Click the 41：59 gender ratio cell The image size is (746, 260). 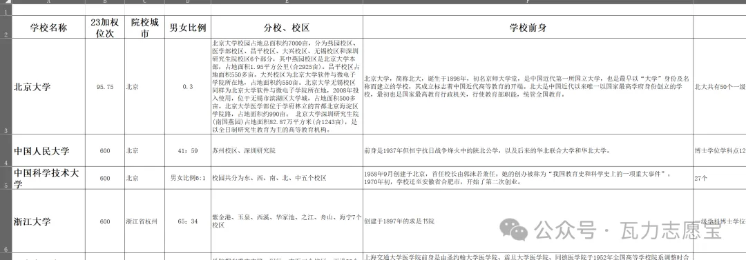click(x=188, y=150)
